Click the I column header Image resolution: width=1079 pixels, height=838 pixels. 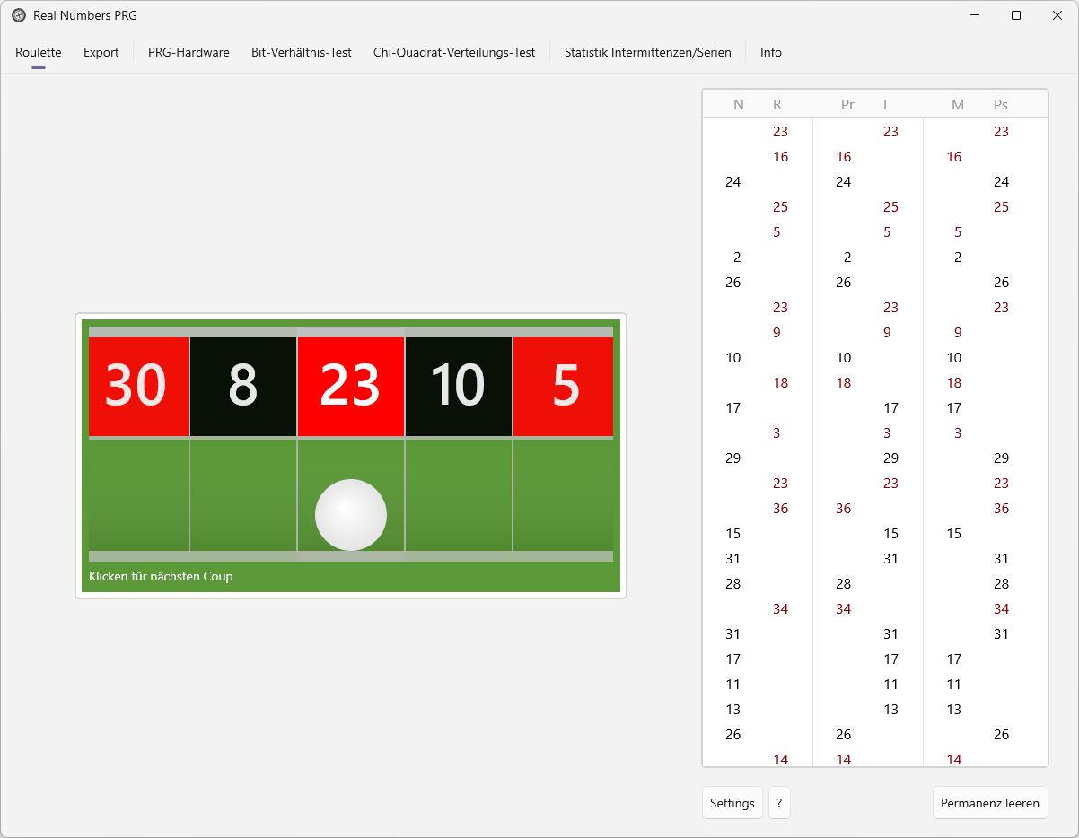click(x=885, y=104)
